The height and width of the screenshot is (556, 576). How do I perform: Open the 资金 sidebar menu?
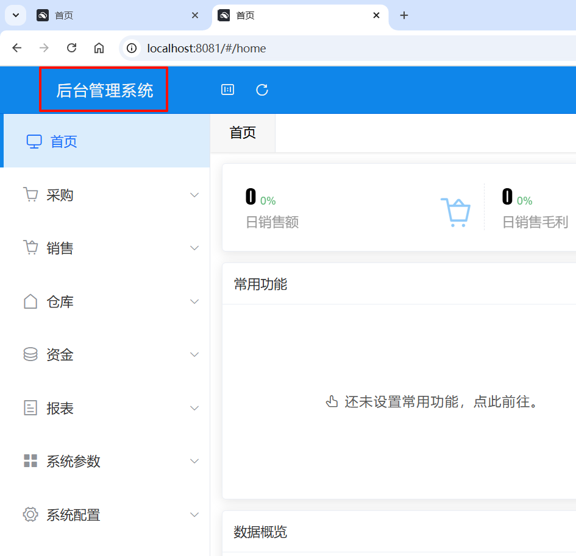(60, 354)
